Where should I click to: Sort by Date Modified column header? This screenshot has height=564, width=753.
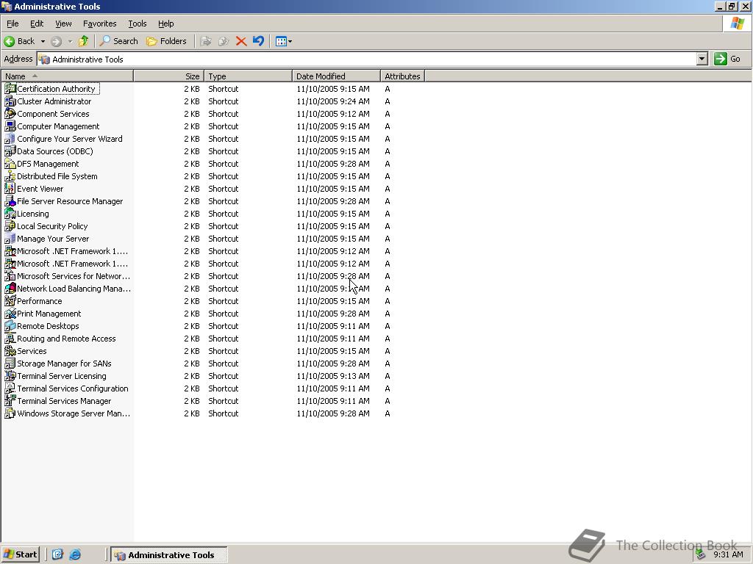pyautogui.click(x=336, y=76)
